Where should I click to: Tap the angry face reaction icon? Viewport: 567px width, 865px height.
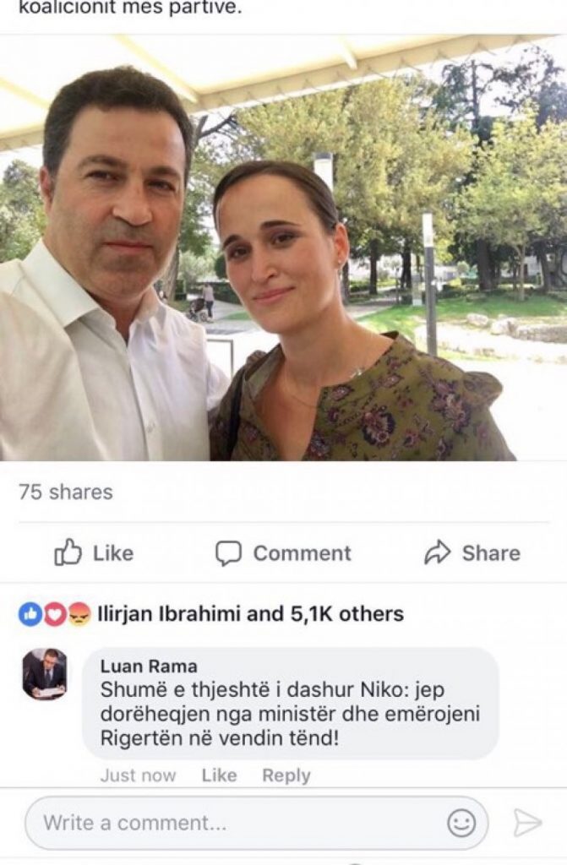pos(79,614)
